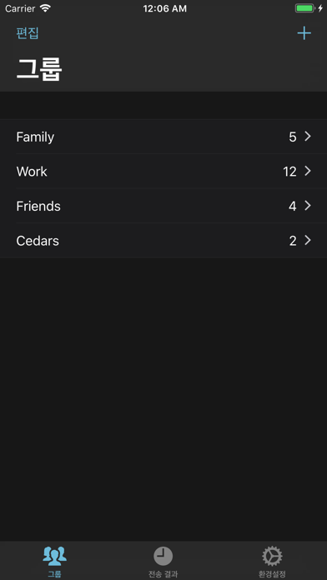Open the 전송 결과 clock icon
Image resolution: width=327 pixels, height=580 pixels.
[163, 556]
